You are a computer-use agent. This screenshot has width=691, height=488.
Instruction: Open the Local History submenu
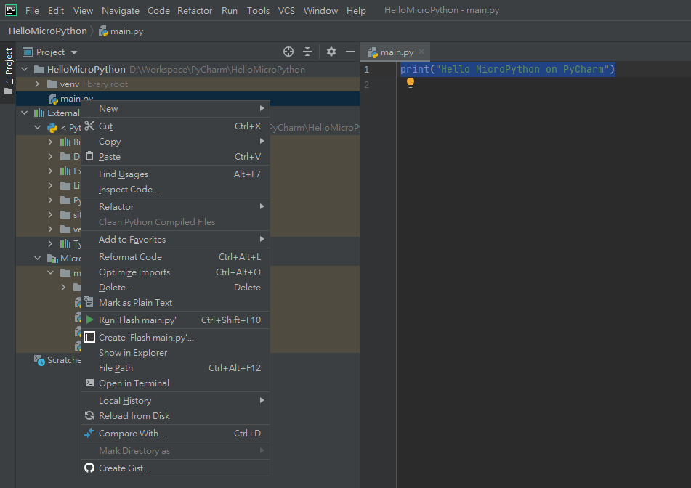[x=175, y=400]
